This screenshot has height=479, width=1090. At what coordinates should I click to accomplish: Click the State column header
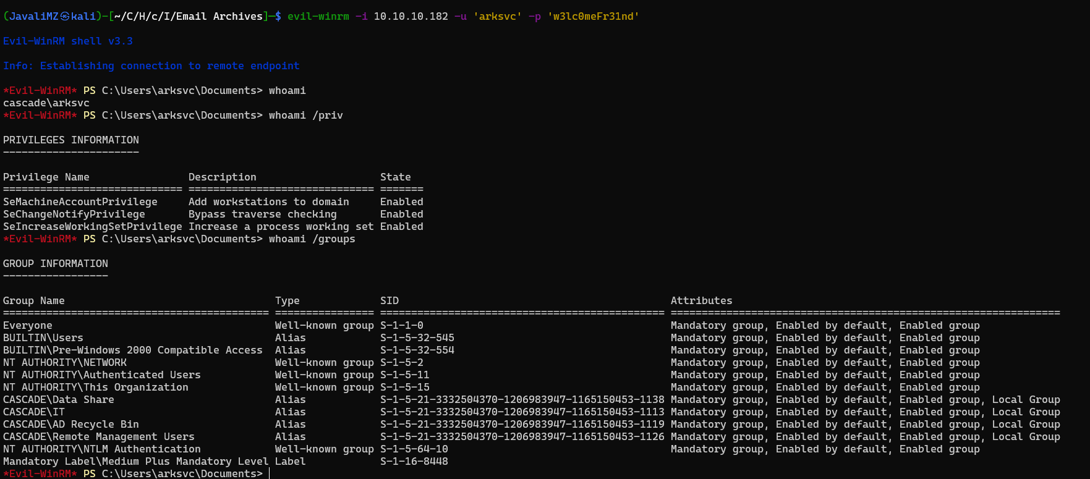[x=396, y=177]
